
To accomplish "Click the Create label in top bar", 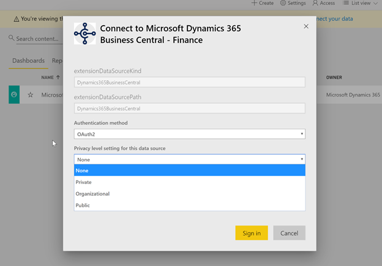I will 266,3.
